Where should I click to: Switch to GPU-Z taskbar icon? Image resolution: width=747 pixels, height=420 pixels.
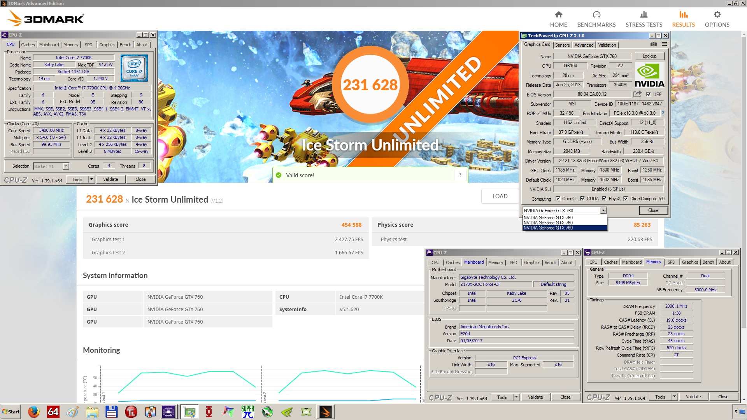coord(190,412)
